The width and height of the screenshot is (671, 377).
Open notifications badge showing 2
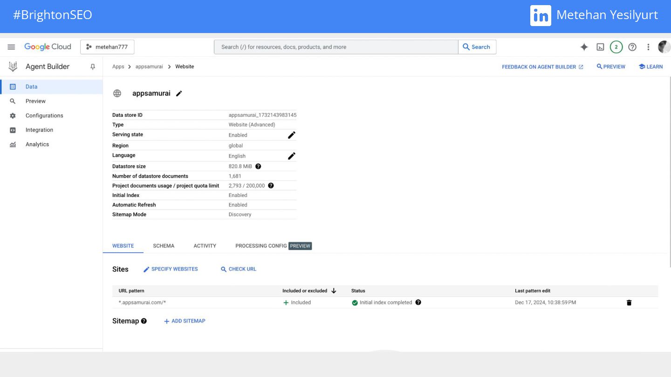pyautogui.click(x=616, y=47)
